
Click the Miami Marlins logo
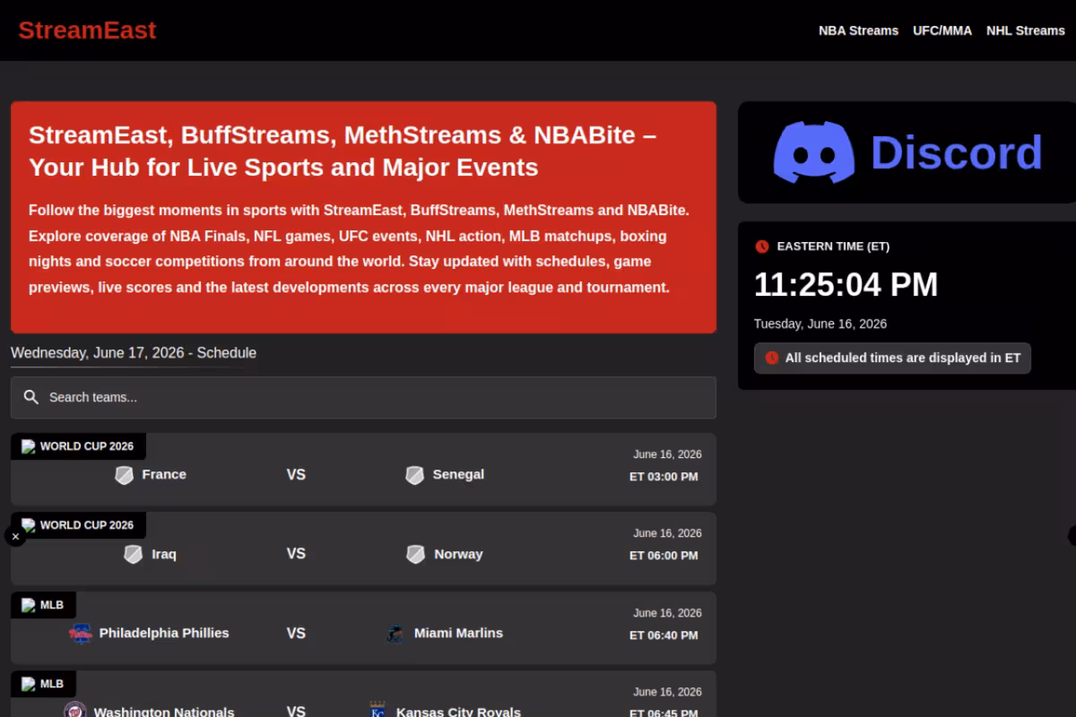pos(395,633)
